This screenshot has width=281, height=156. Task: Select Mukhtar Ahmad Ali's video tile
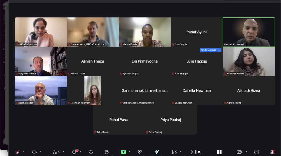coord(249,32)
